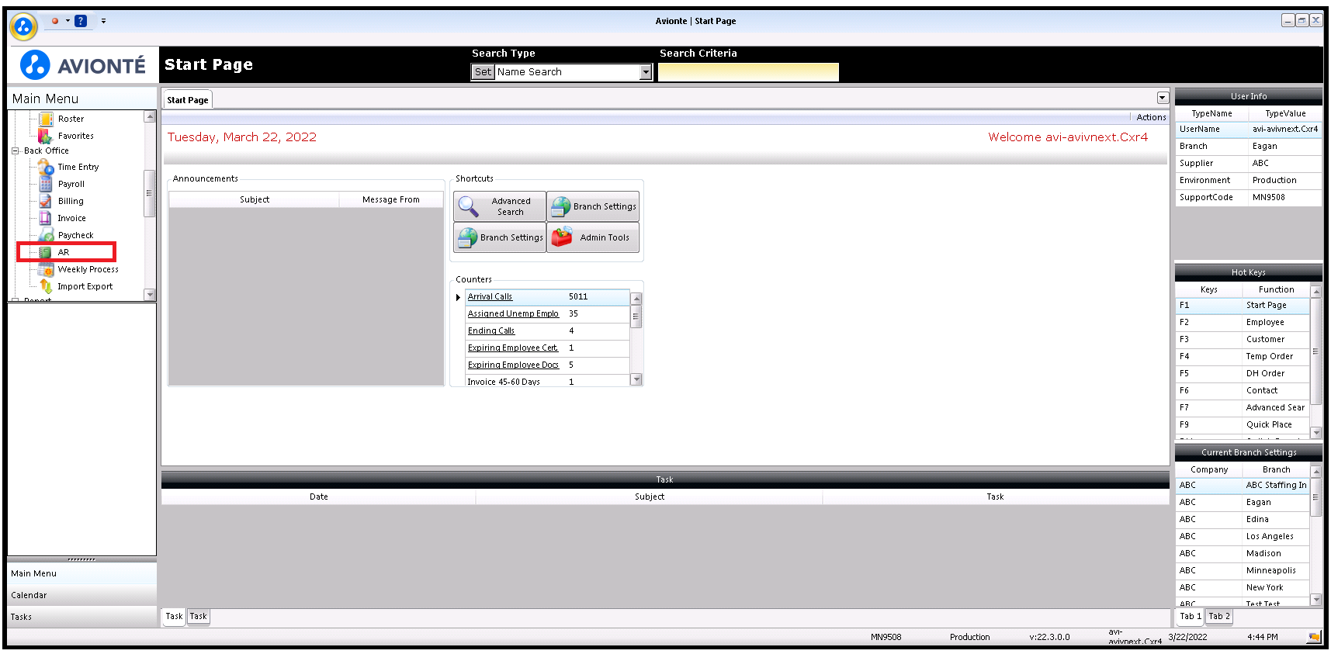Viewport: 1331px width, 654px height.
Task: Click the Main Menu tree scroll up arrow
Action: [150, 116]
